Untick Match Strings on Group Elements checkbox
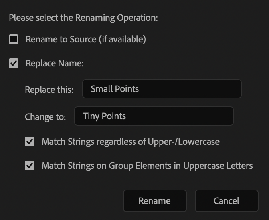The image size is (269, 220). (30, 166)
